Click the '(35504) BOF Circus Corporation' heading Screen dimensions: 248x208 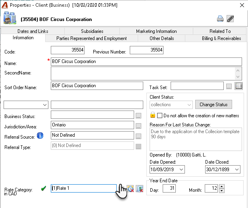[x=56, y=19]
